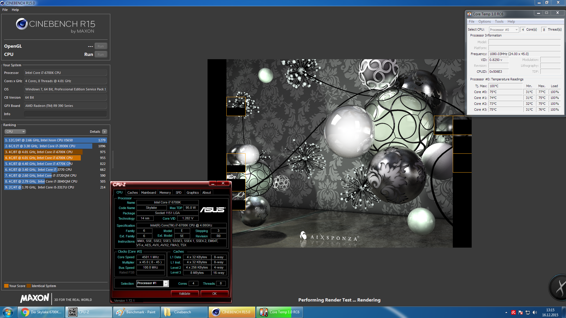Click the Run button next to OpenGL
Viewport: 566px width, 318px height.
tap(101, 46)
